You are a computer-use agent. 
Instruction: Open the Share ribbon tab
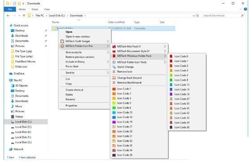pyautogui.click(x=35, y=9)
